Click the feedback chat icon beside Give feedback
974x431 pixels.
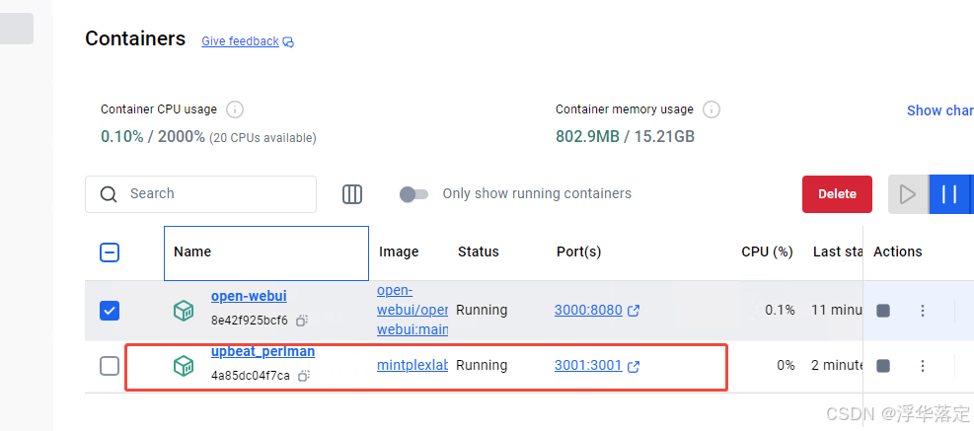tap(288, 41)
